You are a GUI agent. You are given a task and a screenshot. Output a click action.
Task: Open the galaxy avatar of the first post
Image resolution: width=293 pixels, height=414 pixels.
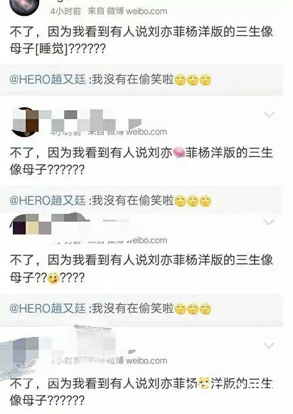24,6
